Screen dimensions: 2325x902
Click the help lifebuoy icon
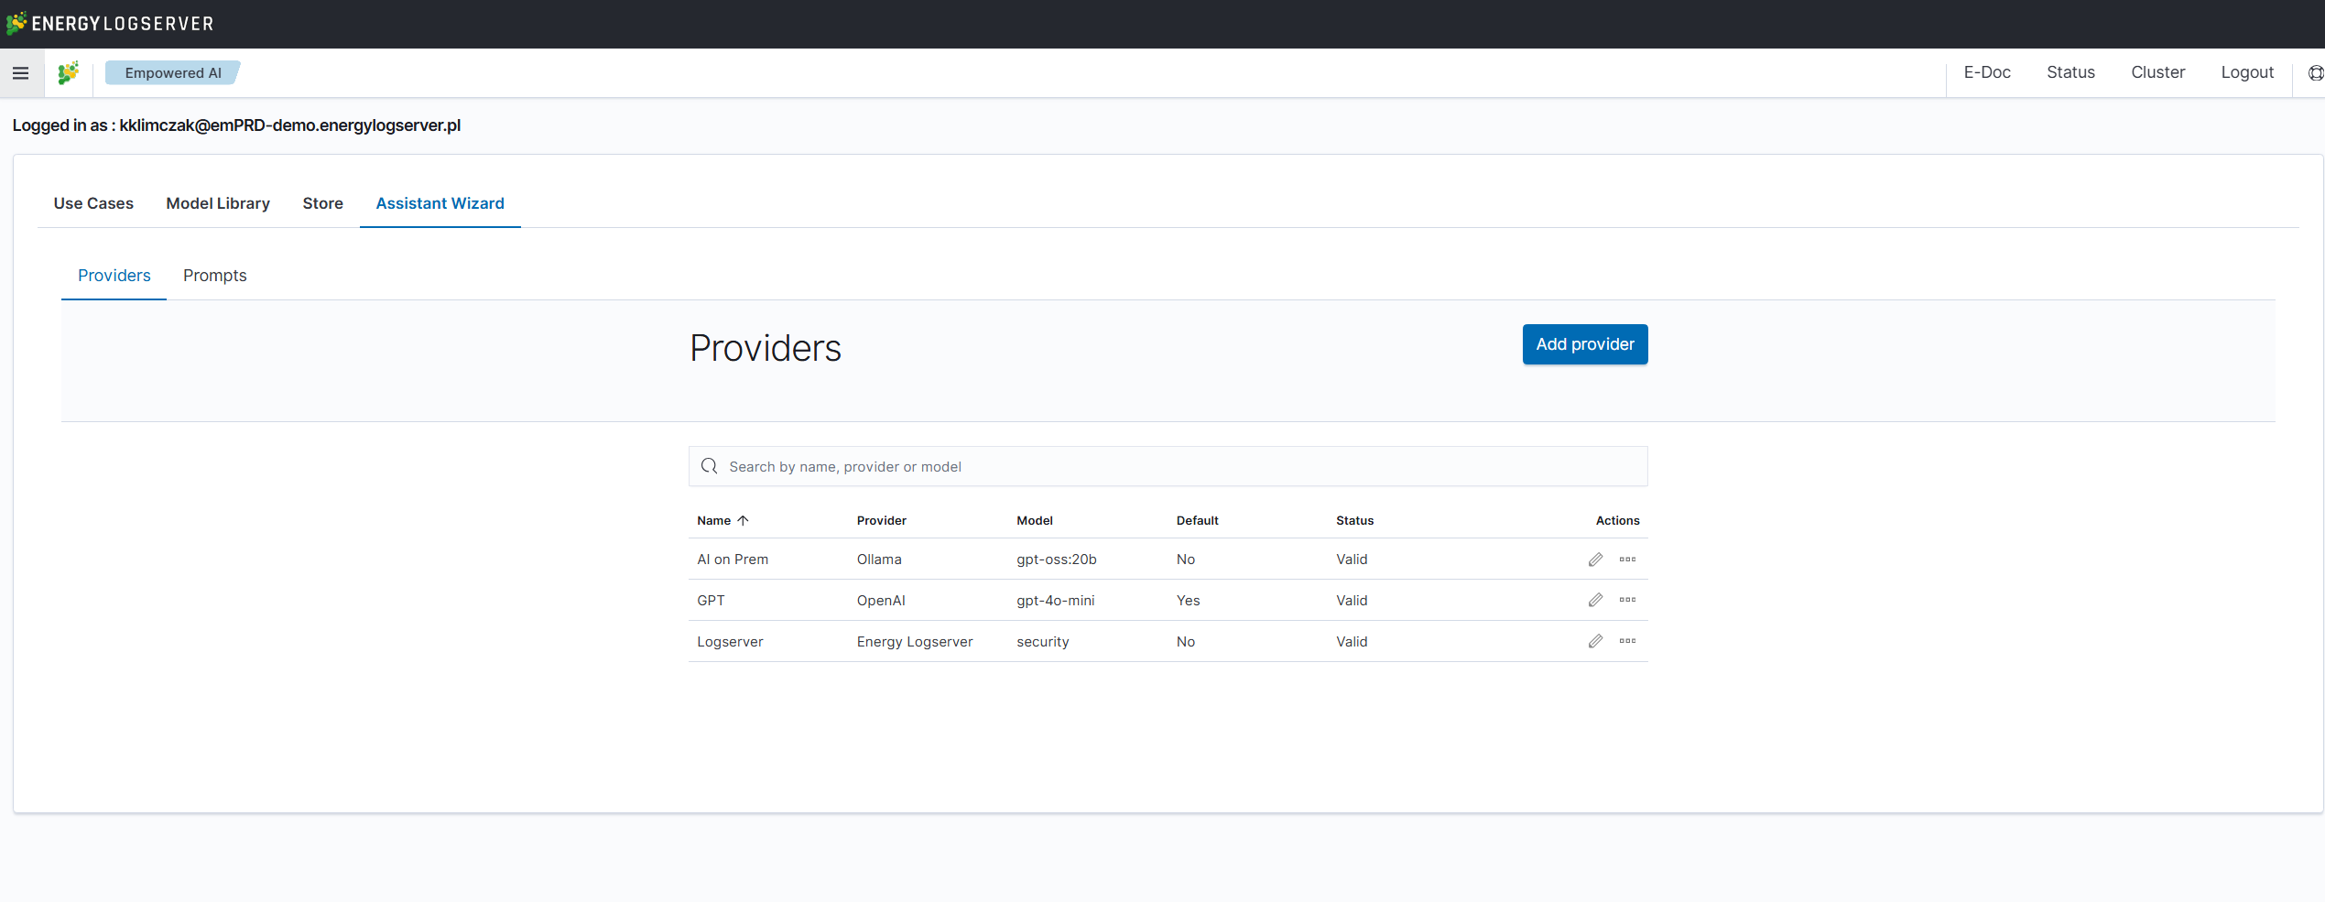pos(2315,73)
